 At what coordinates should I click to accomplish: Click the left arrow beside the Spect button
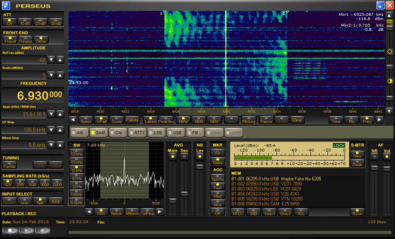click(x=73, y=119)
